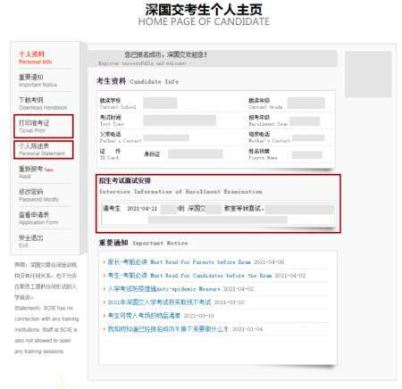Click the Current School field value
402x389 pixels.
[x=160, y=103]
